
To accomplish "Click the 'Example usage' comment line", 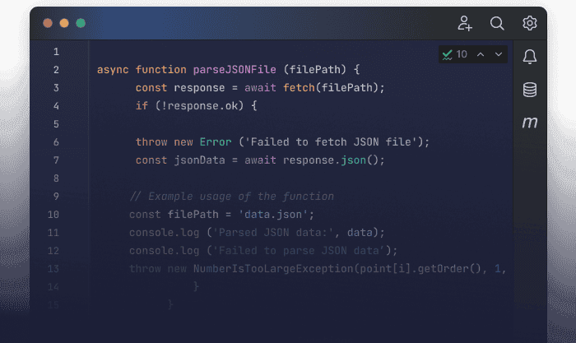I will click(x=231, y=197).
